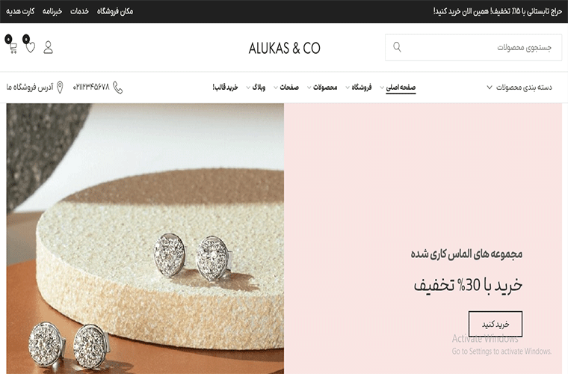Select the خرید قالب! menu item

pos(225,88)
